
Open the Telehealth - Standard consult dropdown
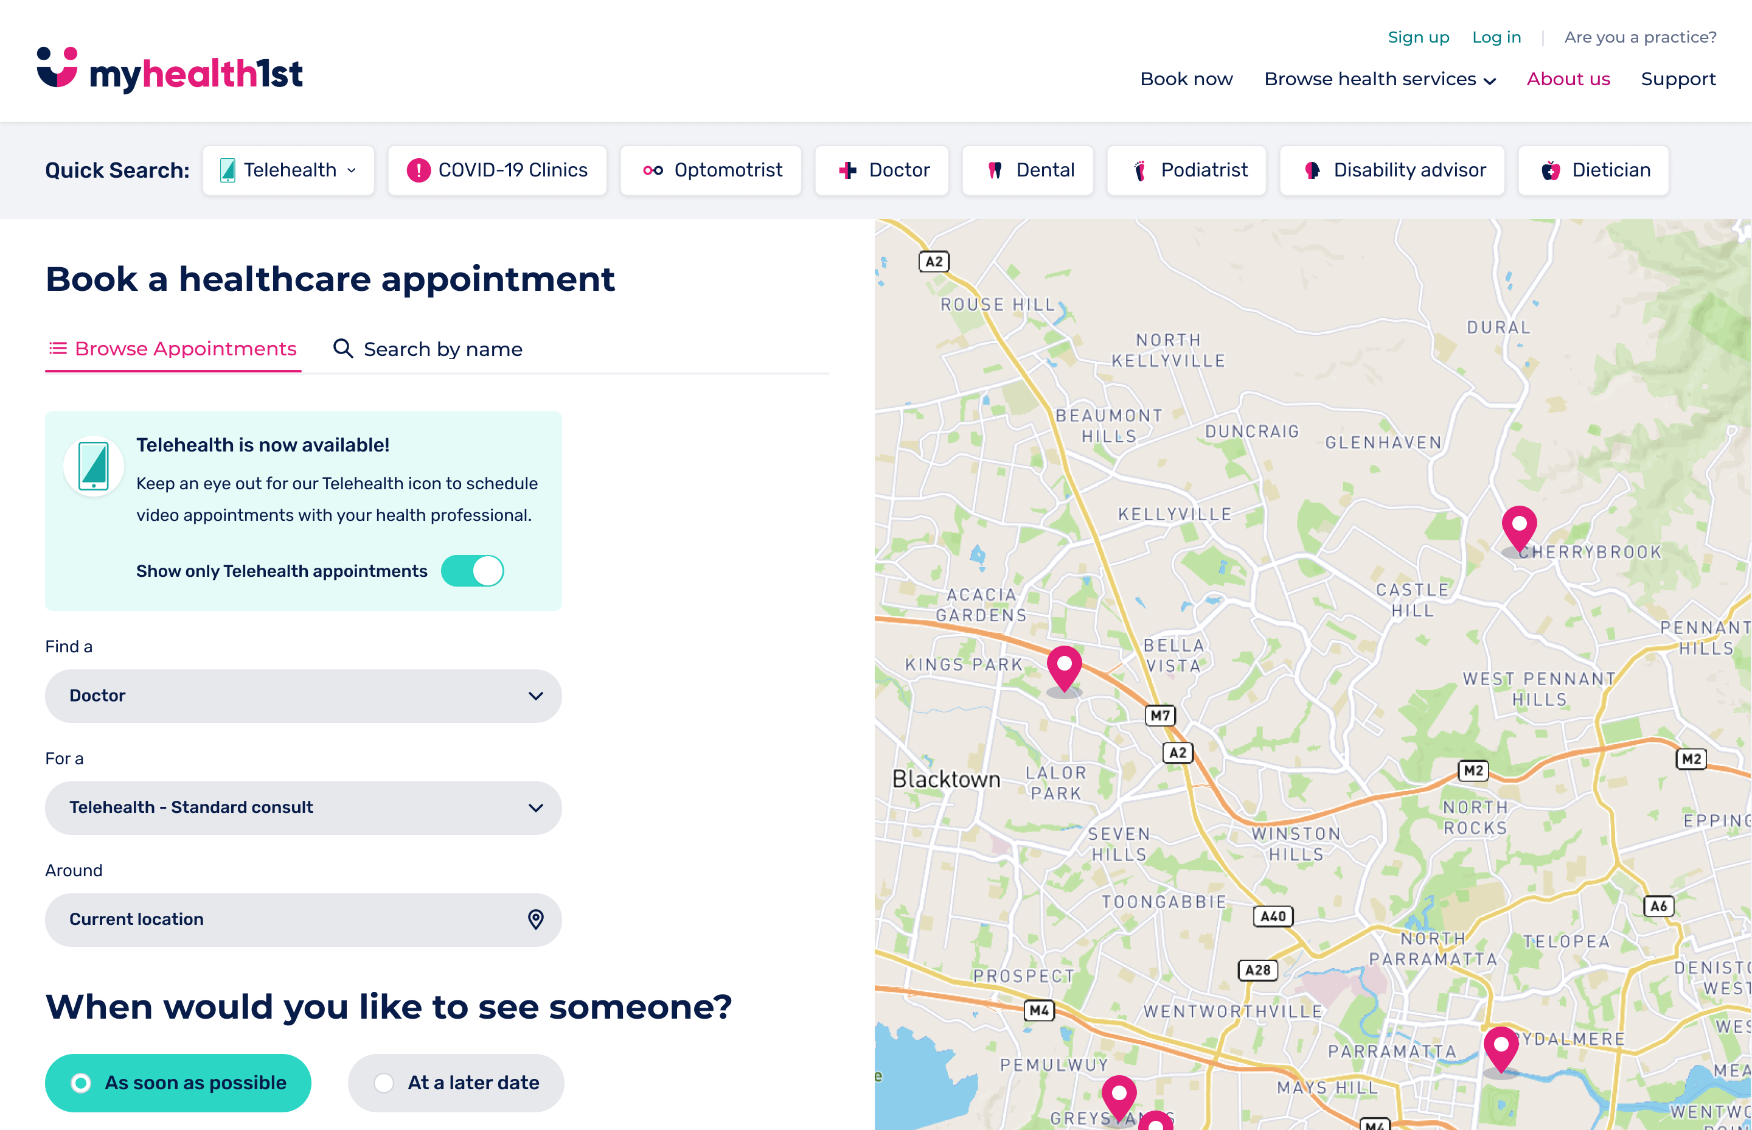(304, 807)
